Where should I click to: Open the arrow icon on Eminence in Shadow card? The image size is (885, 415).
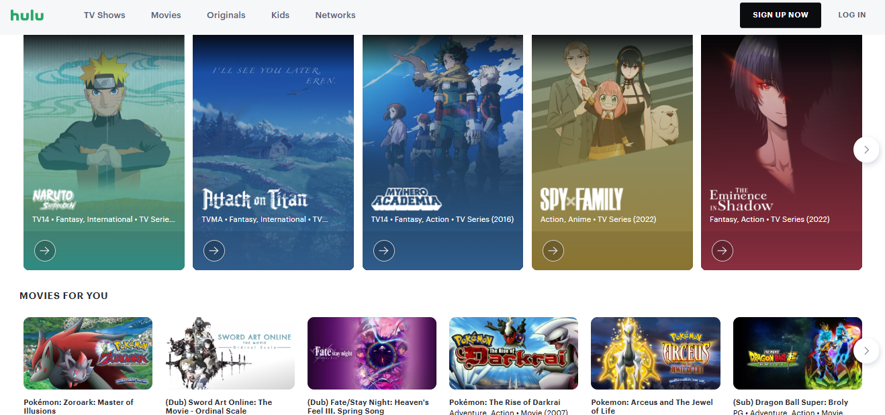coord(723,251)
